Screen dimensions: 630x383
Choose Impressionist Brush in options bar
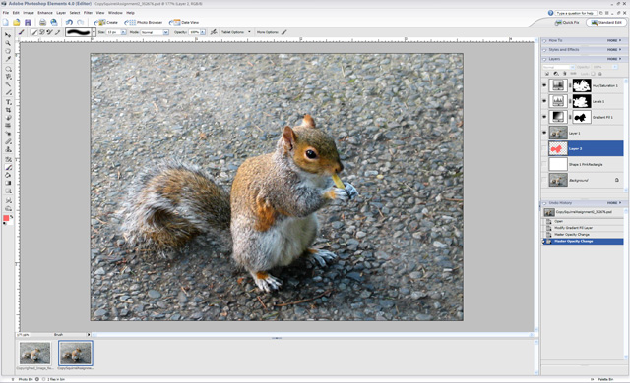[x=41, y=32]
